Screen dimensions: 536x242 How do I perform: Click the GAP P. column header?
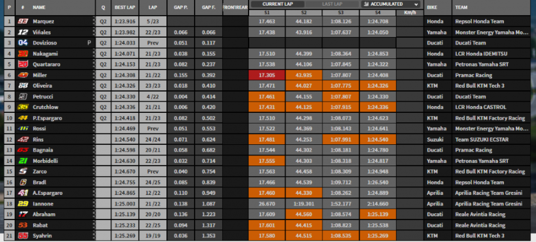pyautogui.click(x=181, y=8)
